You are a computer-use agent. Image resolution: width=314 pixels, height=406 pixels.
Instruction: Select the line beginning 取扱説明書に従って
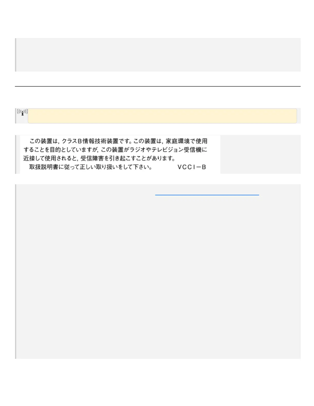[x=91, y=167]
